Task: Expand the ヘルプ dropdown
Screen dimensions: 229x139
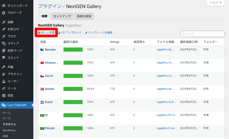Action: pos(216,3)
